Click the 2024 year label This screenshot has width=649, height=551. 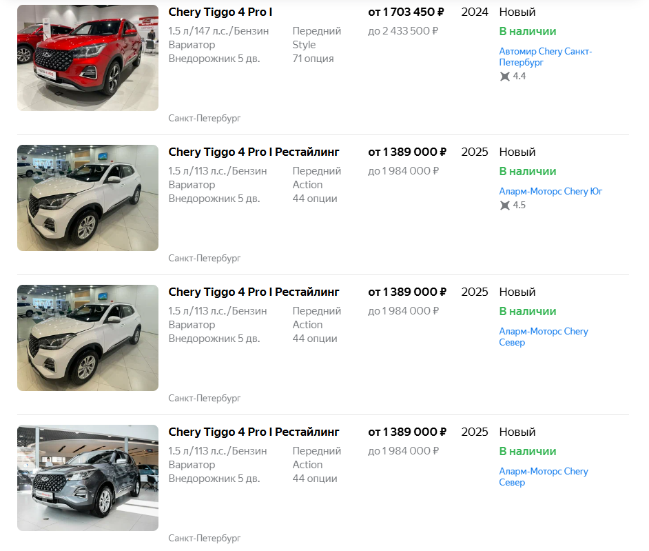475,12
